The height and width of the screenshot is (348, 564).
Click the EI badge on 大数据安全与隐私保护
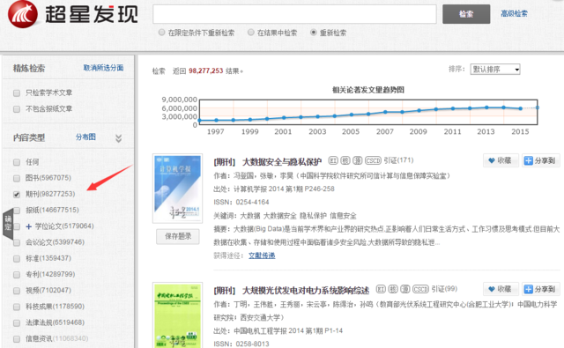(x=333, y=160)
